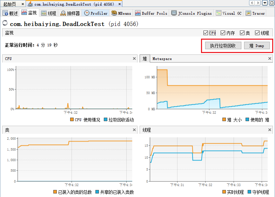
Task: Click the Buffer Pools tab icon
Action: pos(138,13)
